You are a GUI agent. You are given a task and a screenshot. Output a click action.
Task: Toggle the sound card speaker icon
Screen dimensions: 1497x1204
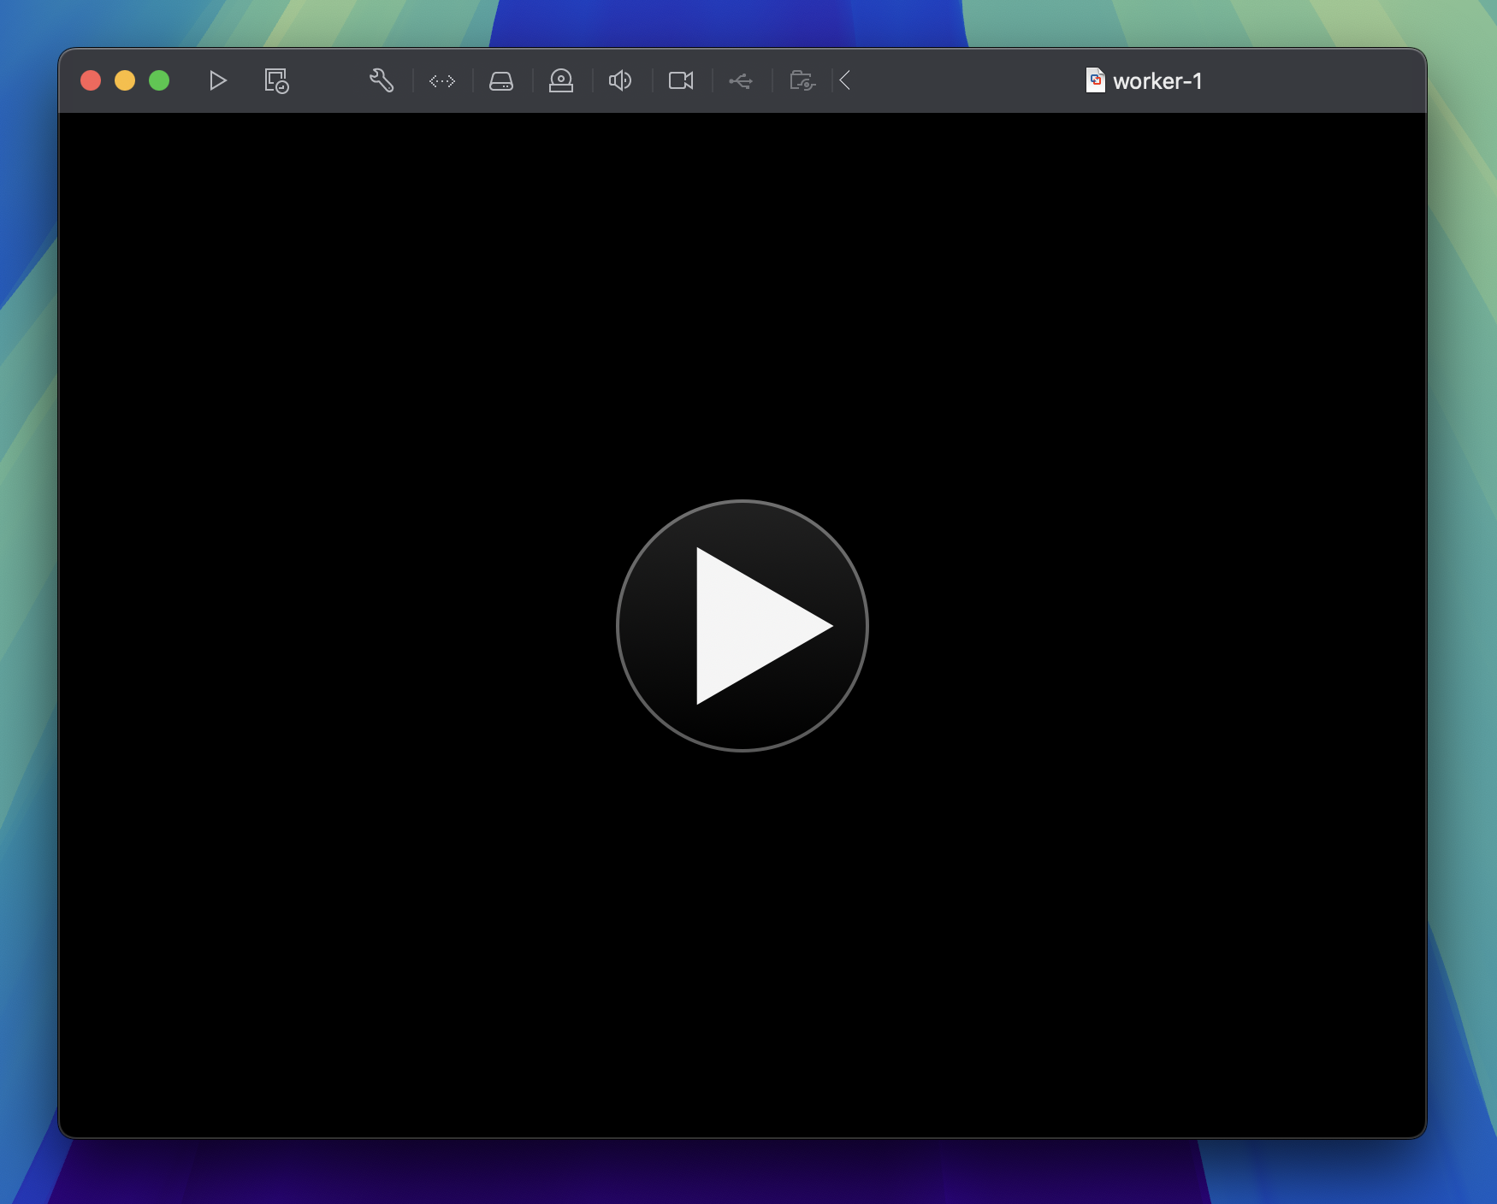click(x=620, y=81)
